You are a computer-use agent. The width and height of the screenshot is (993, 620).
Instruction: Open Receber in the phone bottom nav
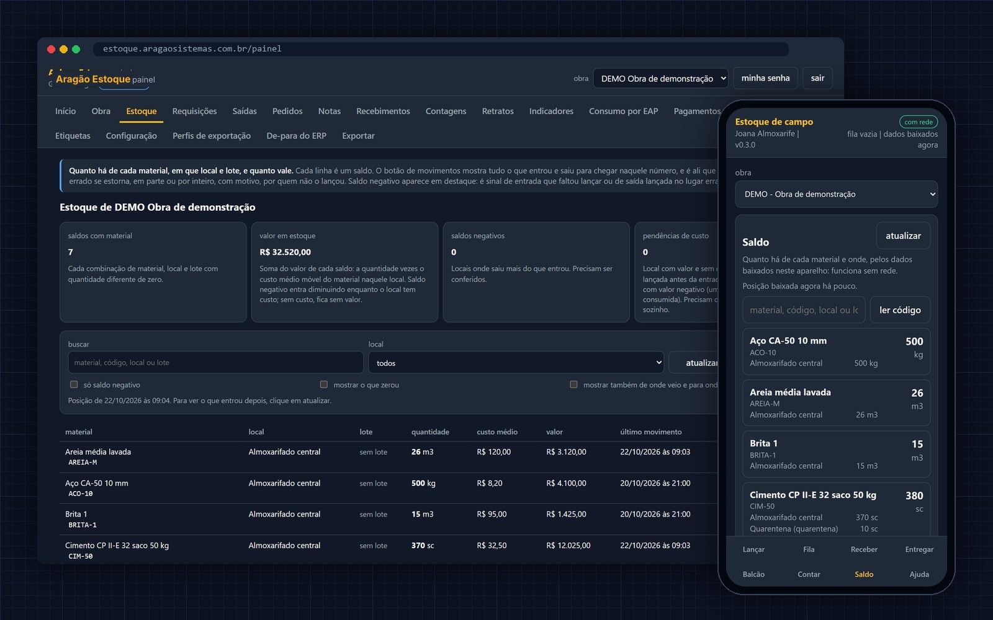(864, 549)
